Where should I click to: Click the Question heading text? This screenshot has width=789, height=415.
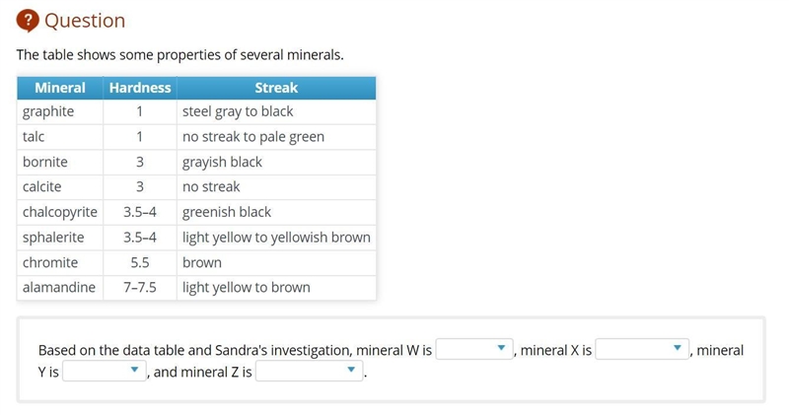pos(85,21)
